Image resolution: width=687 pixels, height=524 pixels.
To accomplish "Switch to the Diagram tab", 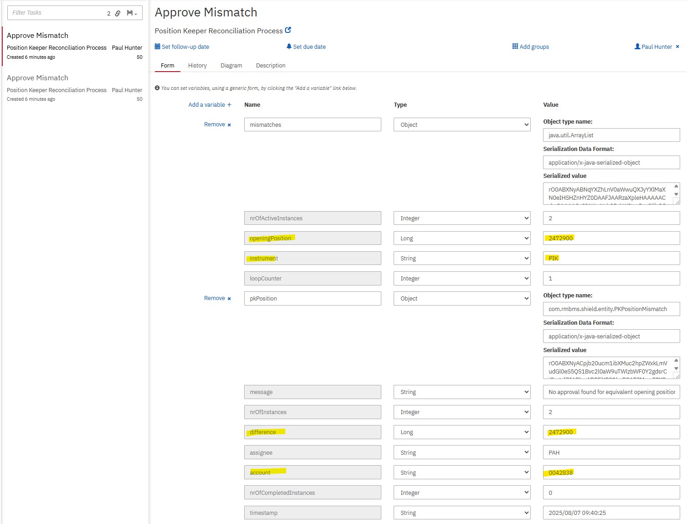I will [231, 66].
